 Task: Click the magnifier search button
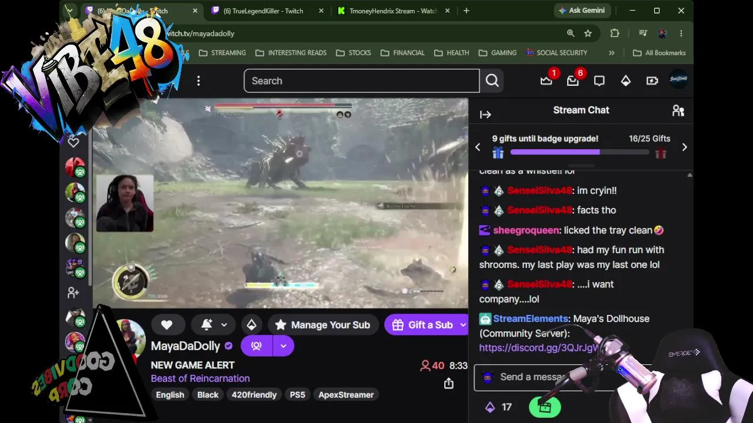click(x=492, y=81)
